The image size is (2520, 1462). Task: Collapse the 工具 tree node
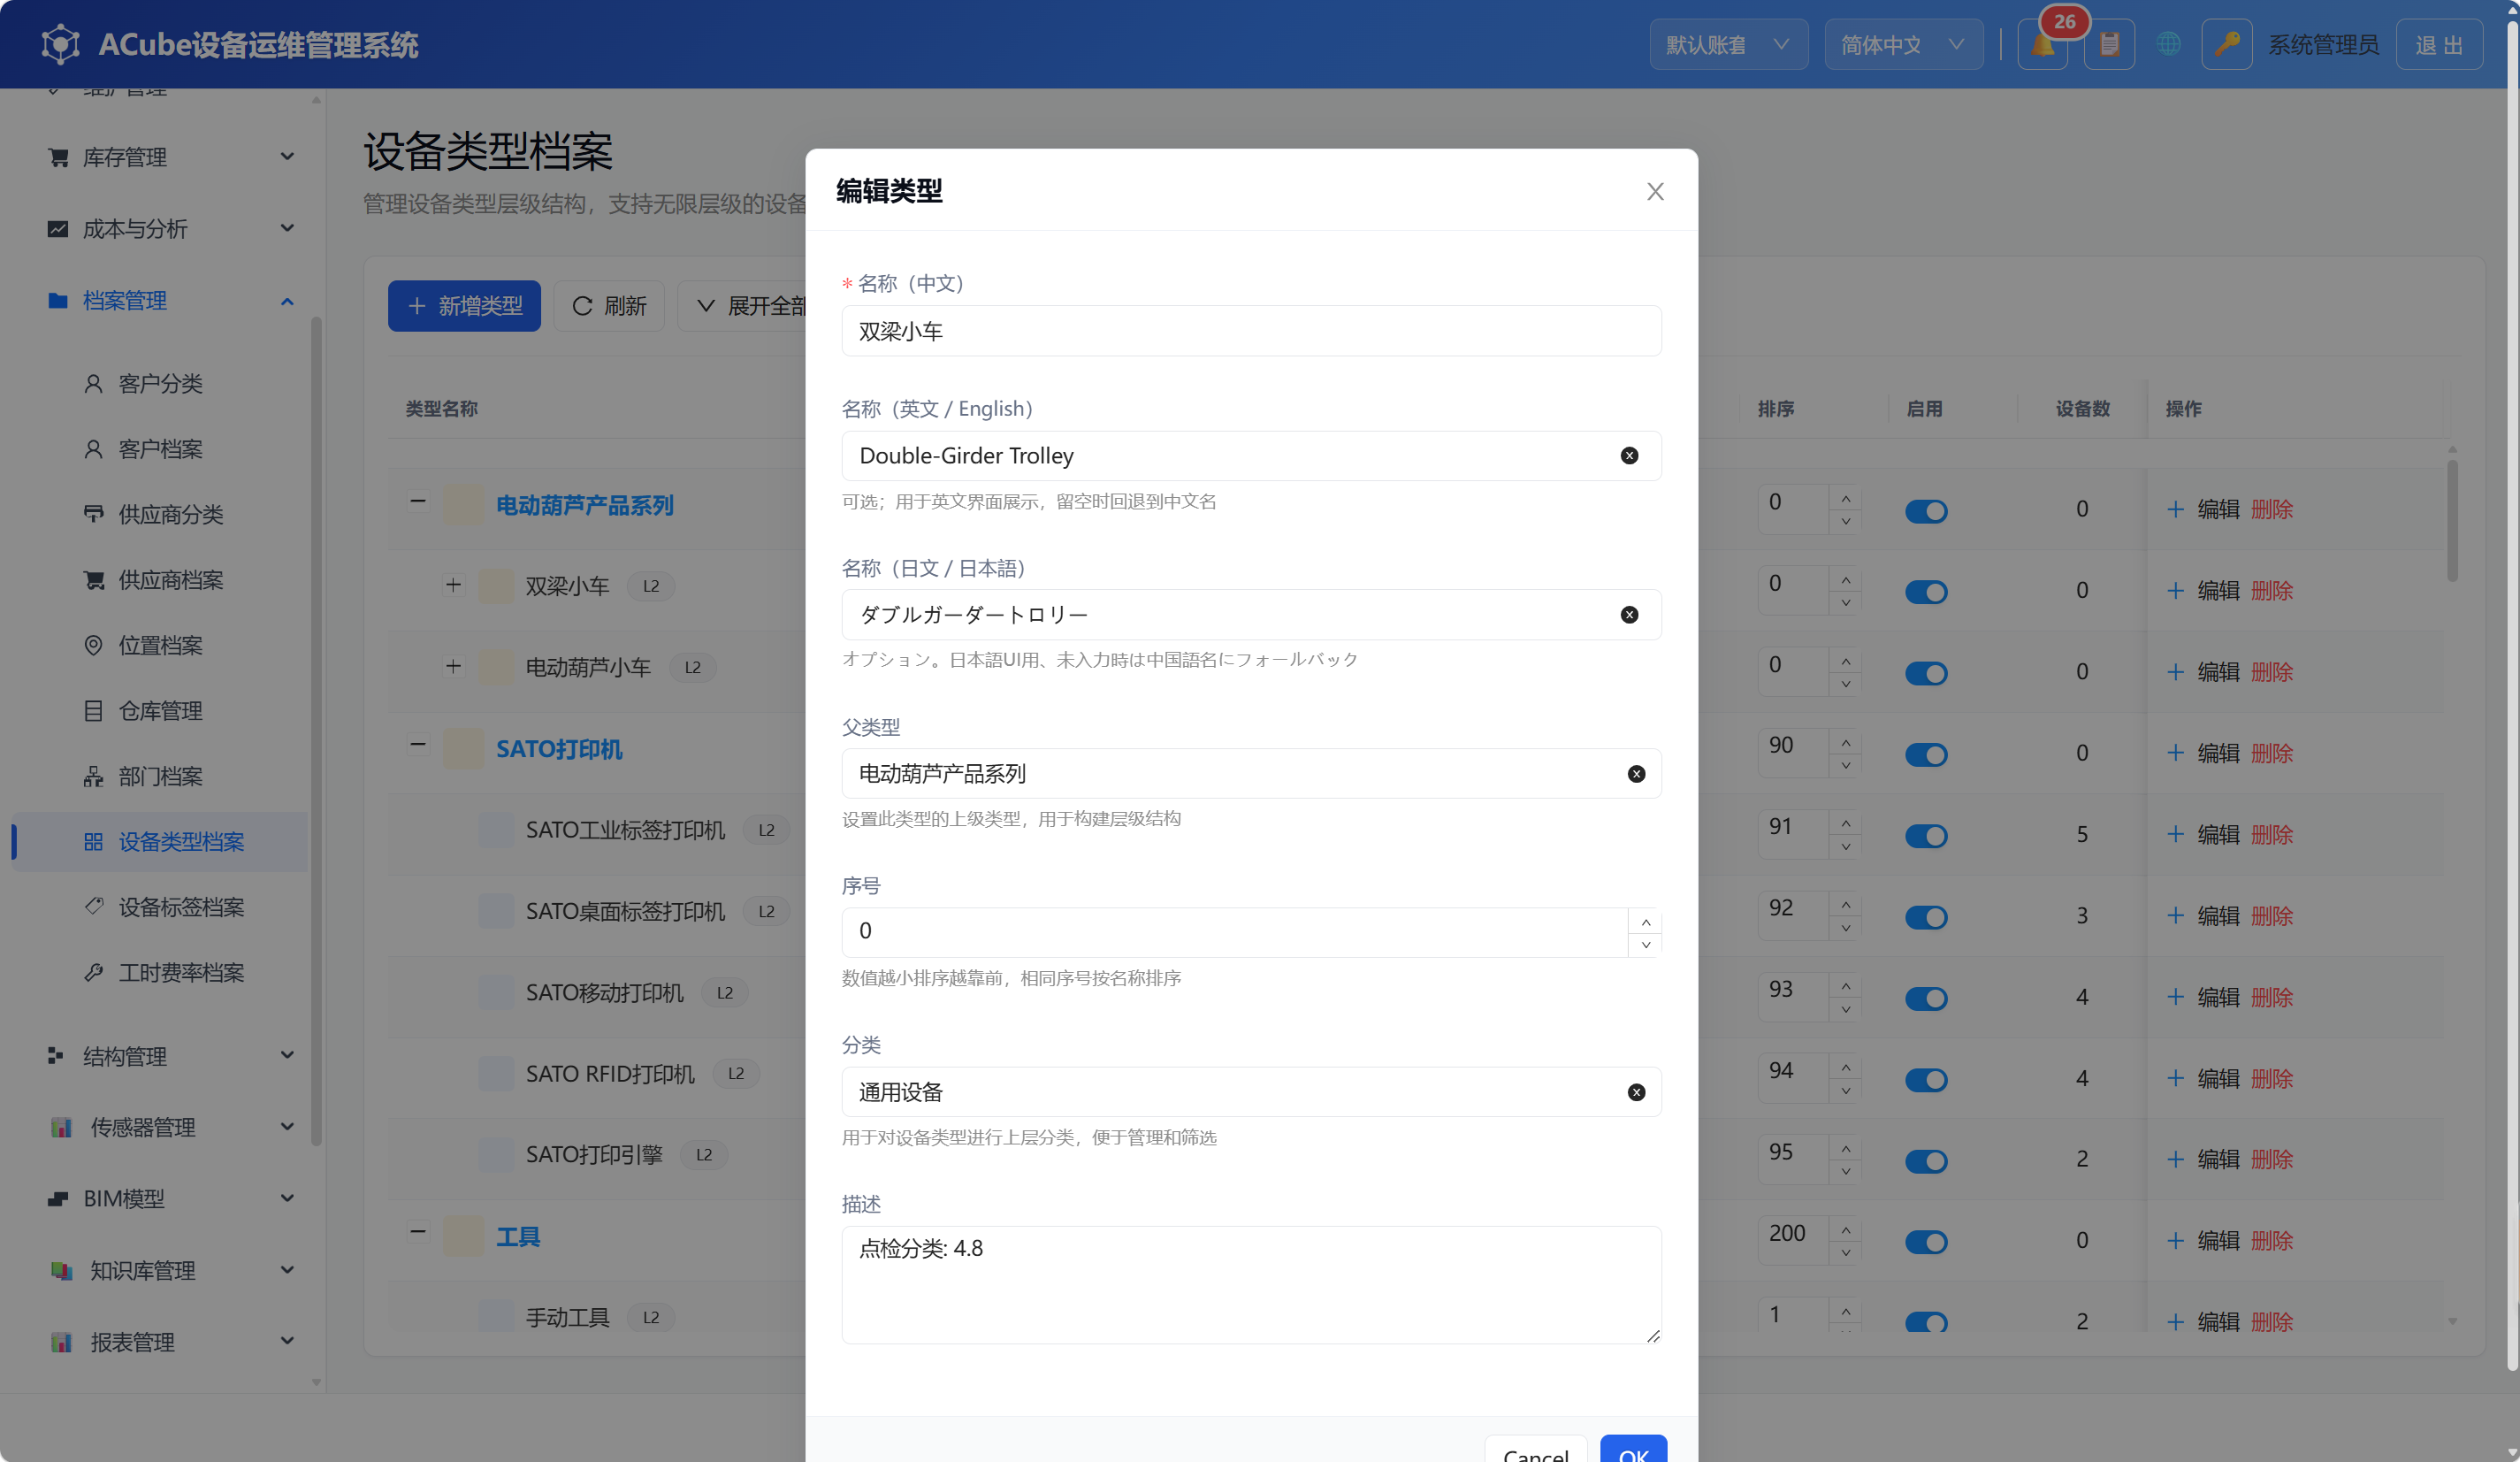tap(418, 1232)
